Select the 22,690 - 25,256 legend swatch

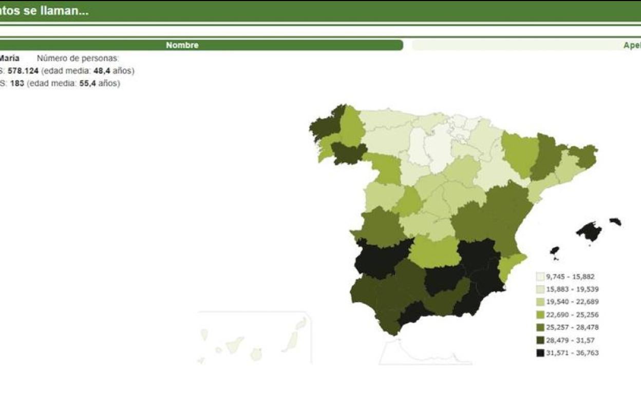pyautogui.click(x=540, y=314)
